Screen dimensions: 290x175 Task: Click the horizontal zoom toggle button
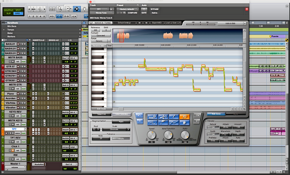tap(52, 9)
